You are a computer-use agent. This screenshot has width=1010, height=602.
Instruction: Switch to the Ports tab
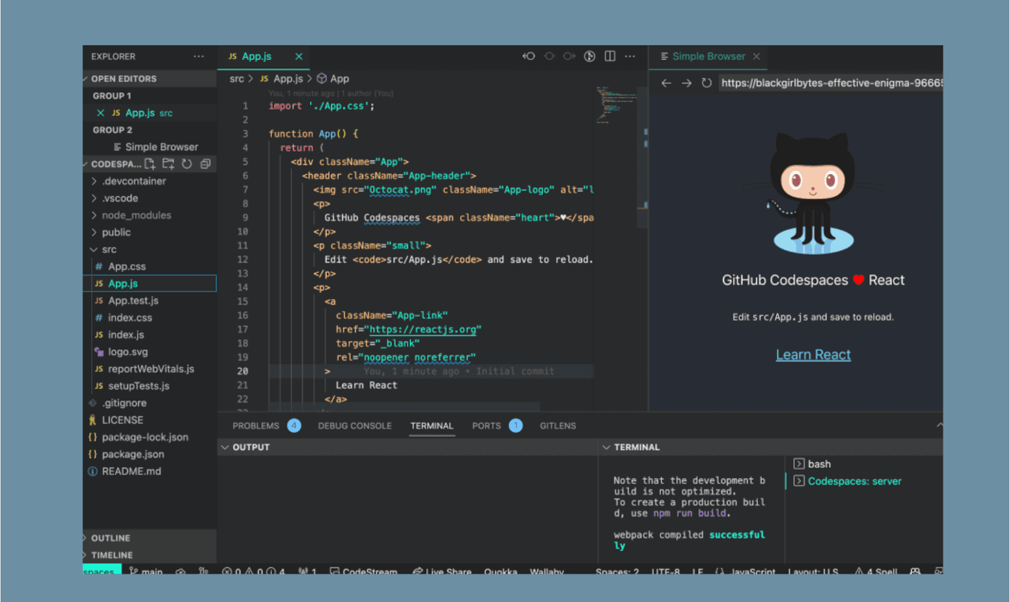[x=487, y=425]
